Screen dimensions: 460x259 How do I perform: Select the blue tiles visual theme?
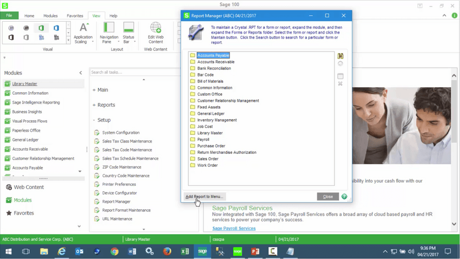41,37
